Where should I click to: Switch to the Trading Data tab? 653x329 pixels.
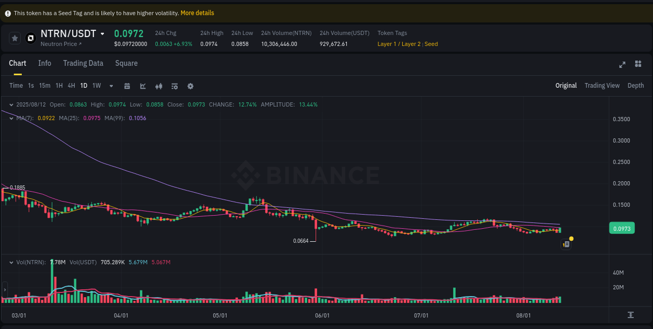click(83, 63)
